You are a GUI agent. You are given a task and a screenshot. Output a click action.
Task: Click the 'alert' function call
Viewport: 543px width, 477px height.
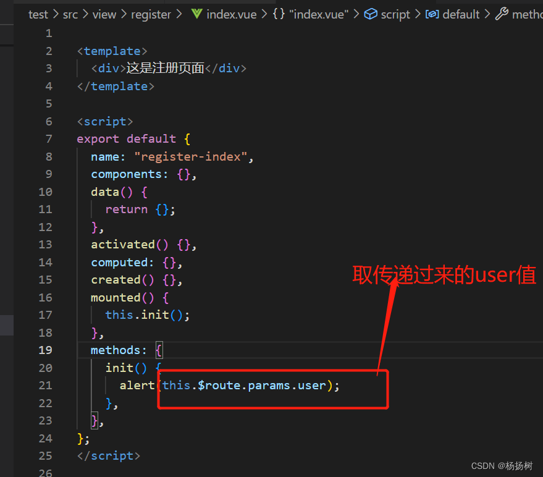(137, 386)
